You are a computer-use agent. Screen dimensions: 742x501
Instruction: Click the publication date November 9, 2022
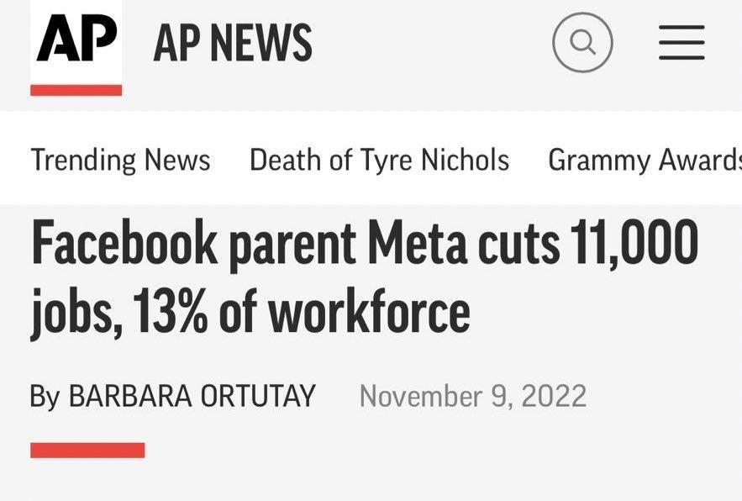click(473, 393)
